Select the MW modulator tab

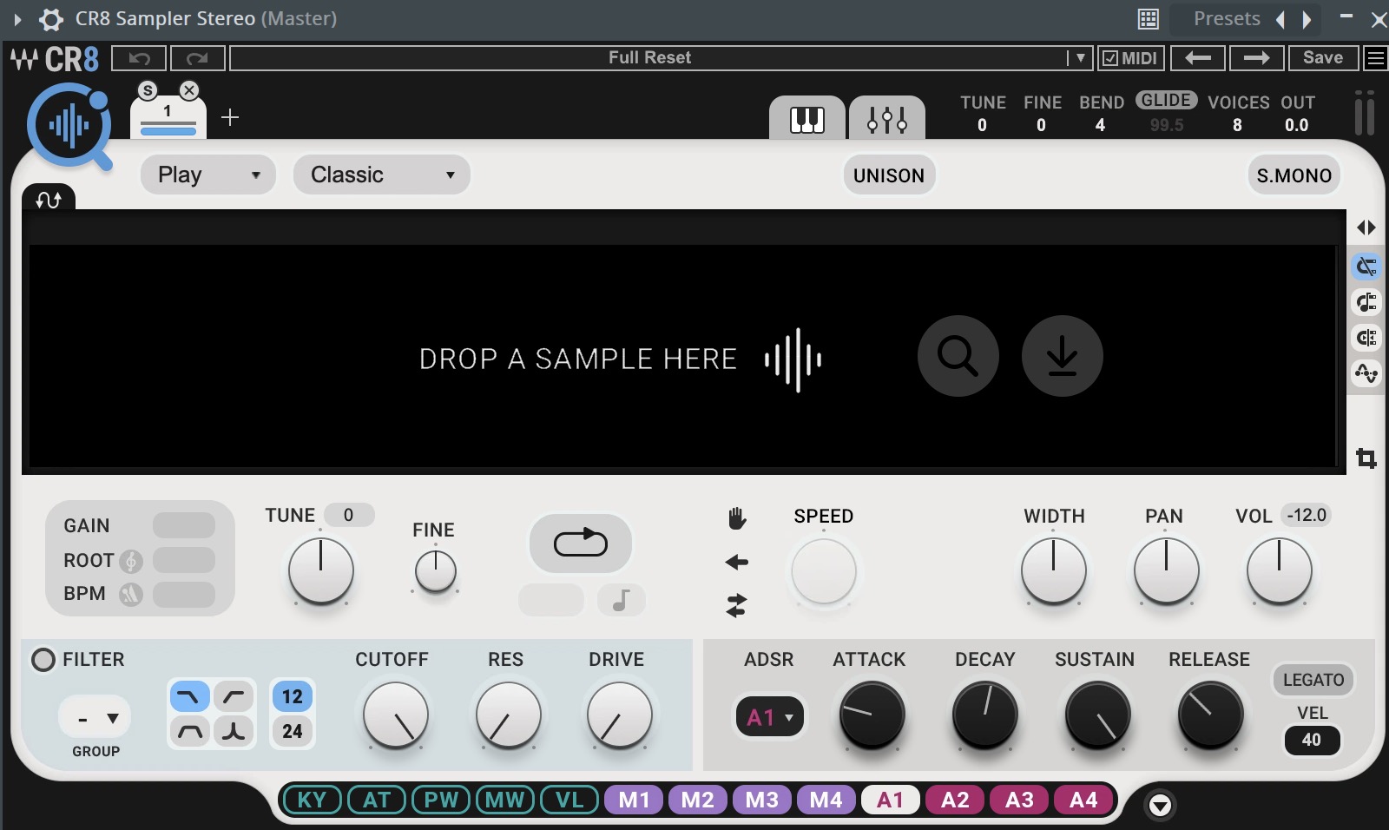click(504, 800)
